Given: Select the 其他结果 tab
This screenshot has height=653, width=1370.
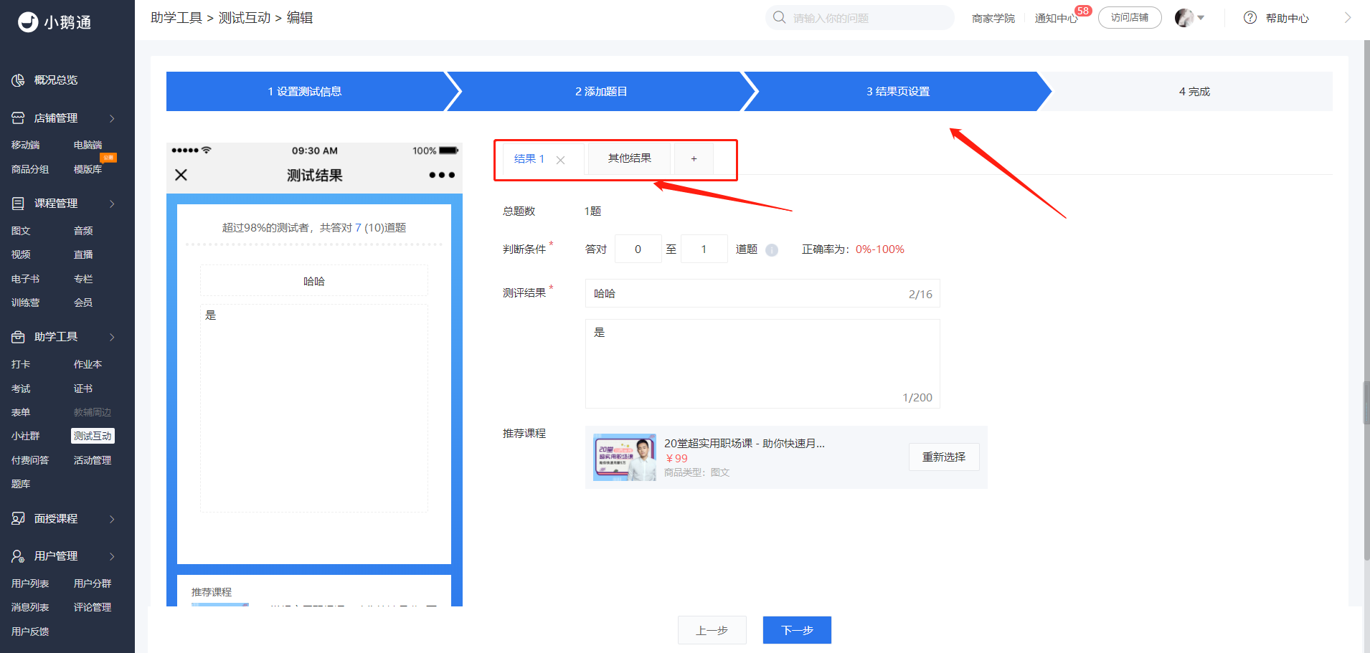Looking at the screenshot, I should [630, 158].
